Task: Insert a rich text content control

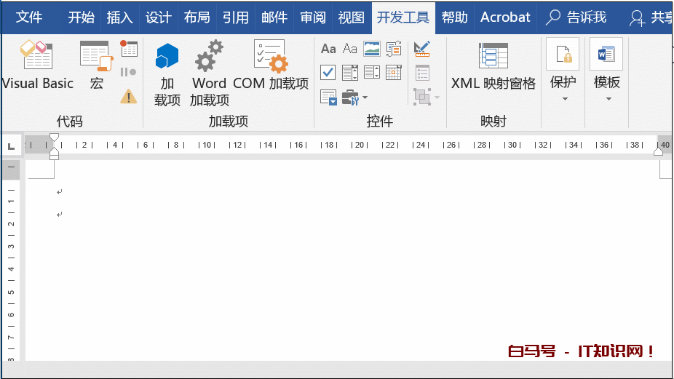Action: pos(328,49)
